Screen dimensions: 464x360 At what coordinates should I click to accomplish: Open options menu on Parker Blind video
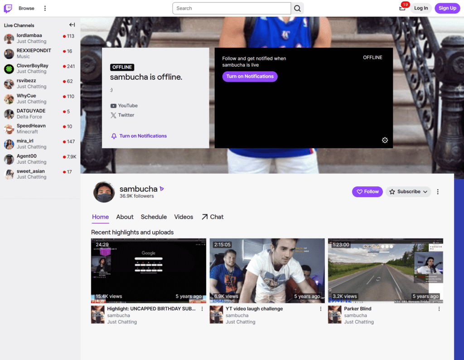[439, 308]
